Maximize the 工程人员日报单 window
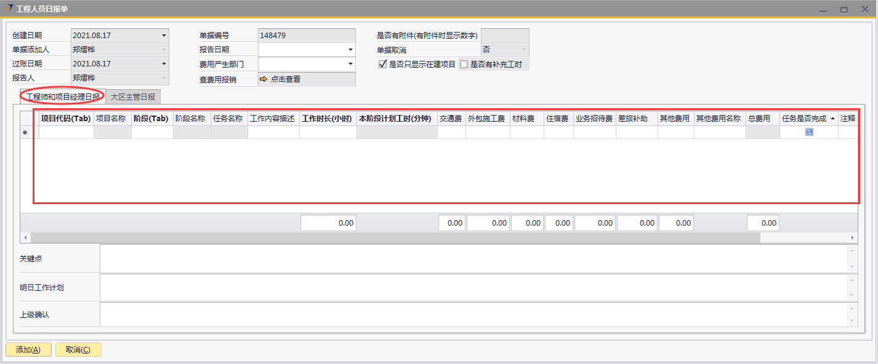Image resolution: width=878 pixels, height=364 pixels. (844, 9)
